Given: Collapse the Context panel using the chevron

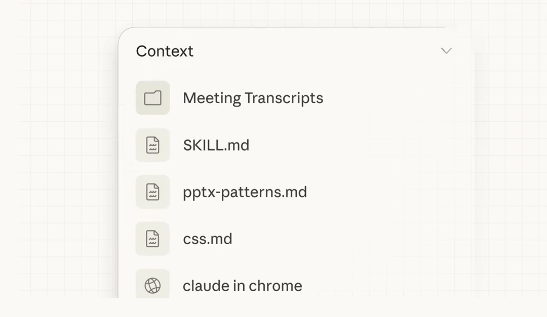Looking at the screenshot, I should 446,51.
